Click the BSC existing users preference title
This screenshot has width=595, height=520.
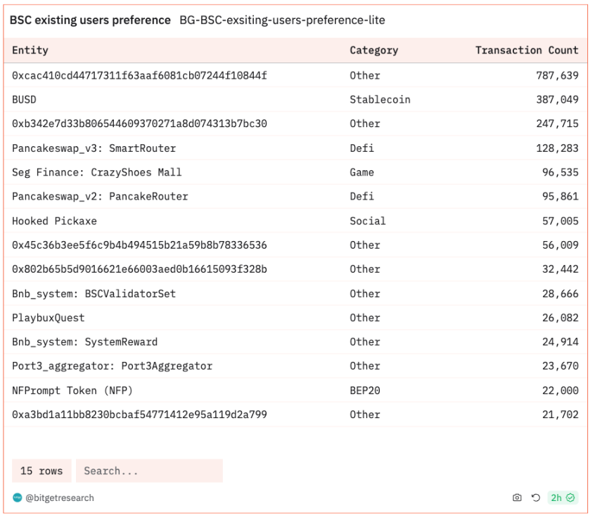coord(90,20)
